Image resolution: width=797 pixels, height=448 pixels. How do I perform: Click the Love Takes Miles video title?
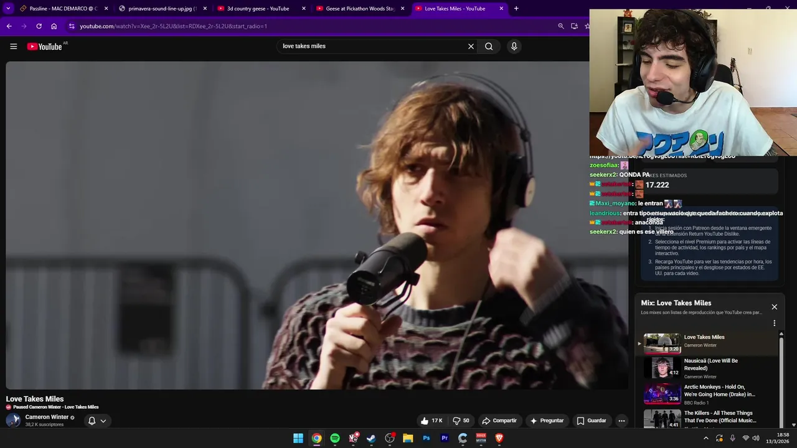35,399
